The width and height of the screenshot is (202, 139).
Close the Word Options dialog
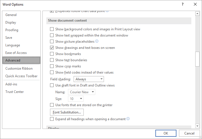[x=195, y=4]
